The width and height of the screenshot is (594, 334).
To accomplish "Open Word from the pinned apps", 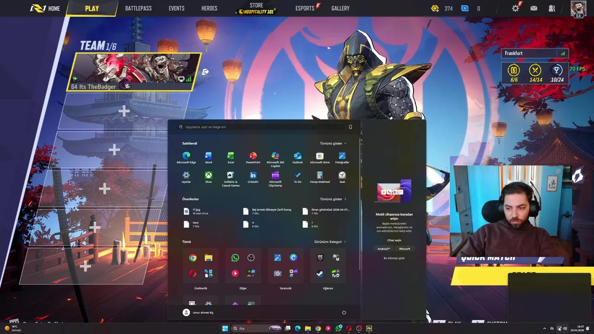I will (x=208, y=158).
